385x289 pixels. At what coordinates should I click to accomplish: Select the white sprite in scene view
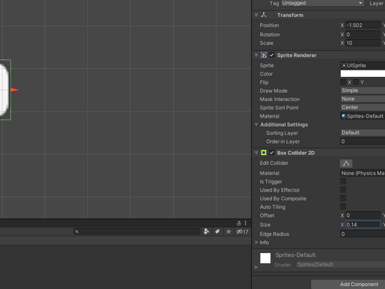click(x=4, y=90)
